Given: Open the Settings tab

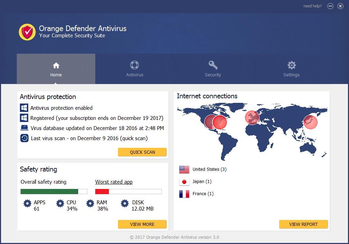Looking at the screenshot, I should (x=291, y=69).
